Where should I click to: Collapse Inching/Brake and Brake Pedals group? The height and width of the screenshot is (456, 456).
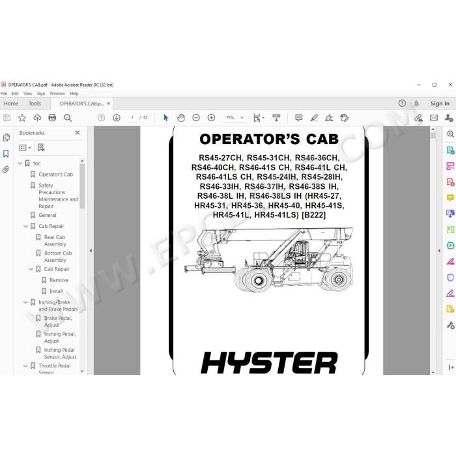pyautogui.click(x=25, y=302)
